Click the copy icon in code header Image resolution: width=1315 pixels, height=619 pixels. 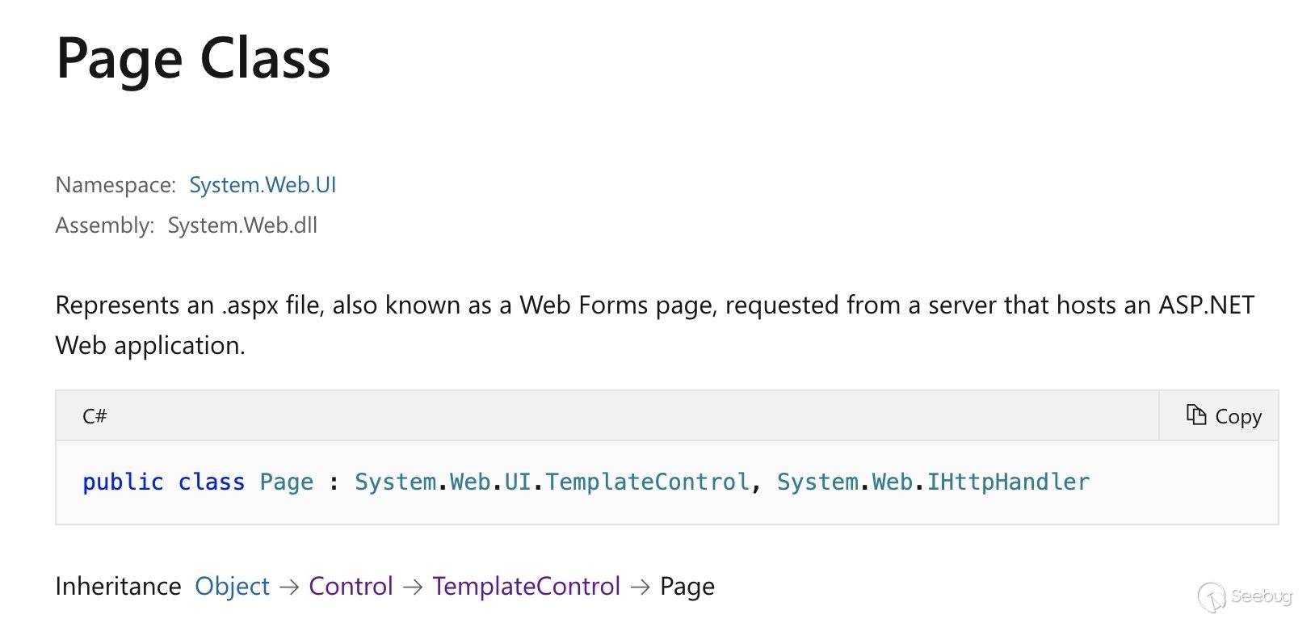tap(1196, 415)
